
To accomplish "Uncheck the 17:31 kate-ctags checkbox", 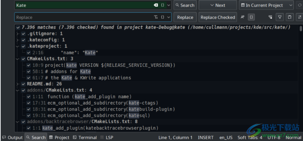I will [29, 103].
